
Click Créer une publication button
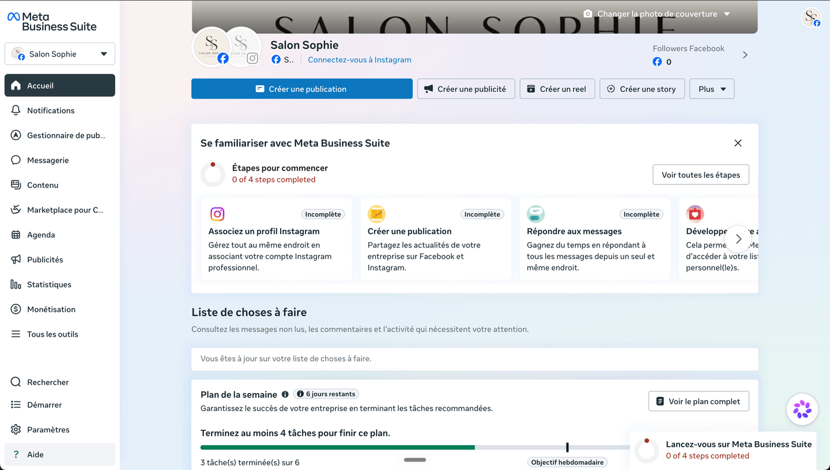pos(302,89)
